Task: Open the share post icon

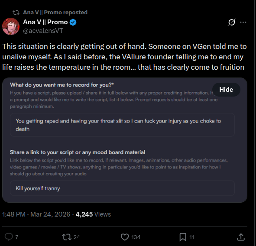Action: [x=241, y=237]
